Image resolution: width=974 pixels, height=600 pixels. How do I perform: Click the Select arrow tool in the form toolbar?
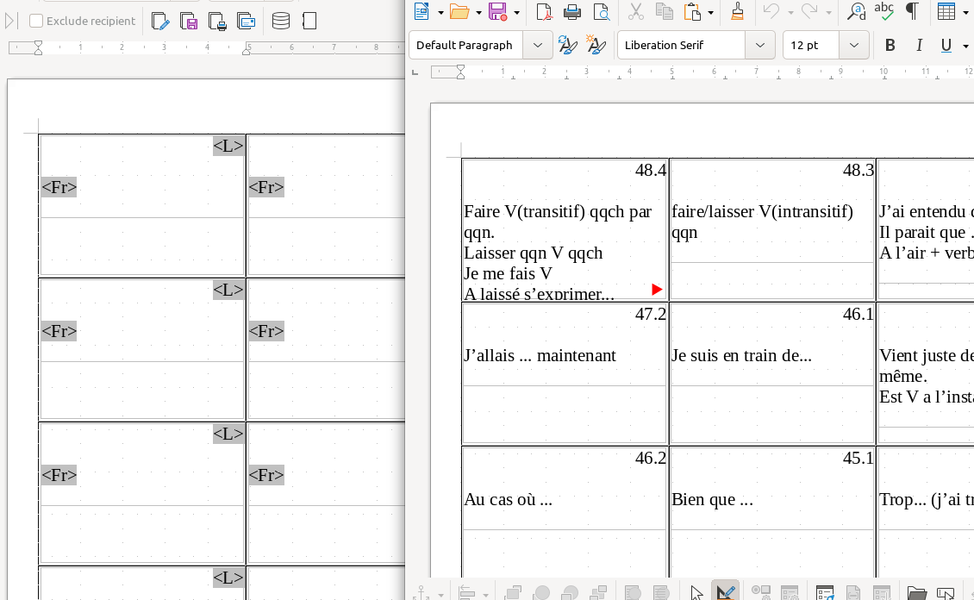point(696,592)
